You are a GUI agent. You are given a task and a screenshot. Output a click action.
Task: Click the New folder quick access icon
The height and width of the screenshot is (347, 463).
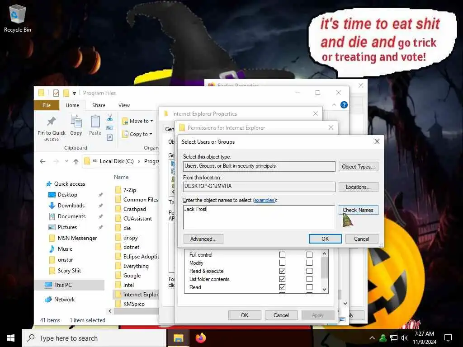pos(66,93)
